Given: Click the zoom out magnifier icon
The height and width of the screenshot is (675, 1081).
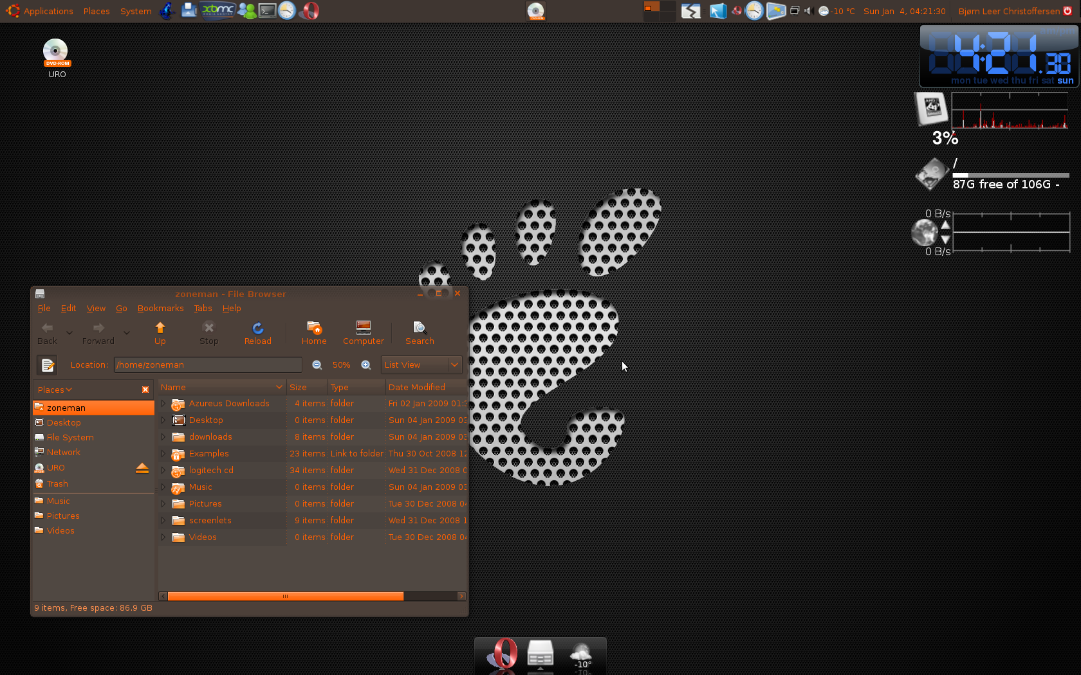Looking at the screenshot, I should [x=317, y=365].
